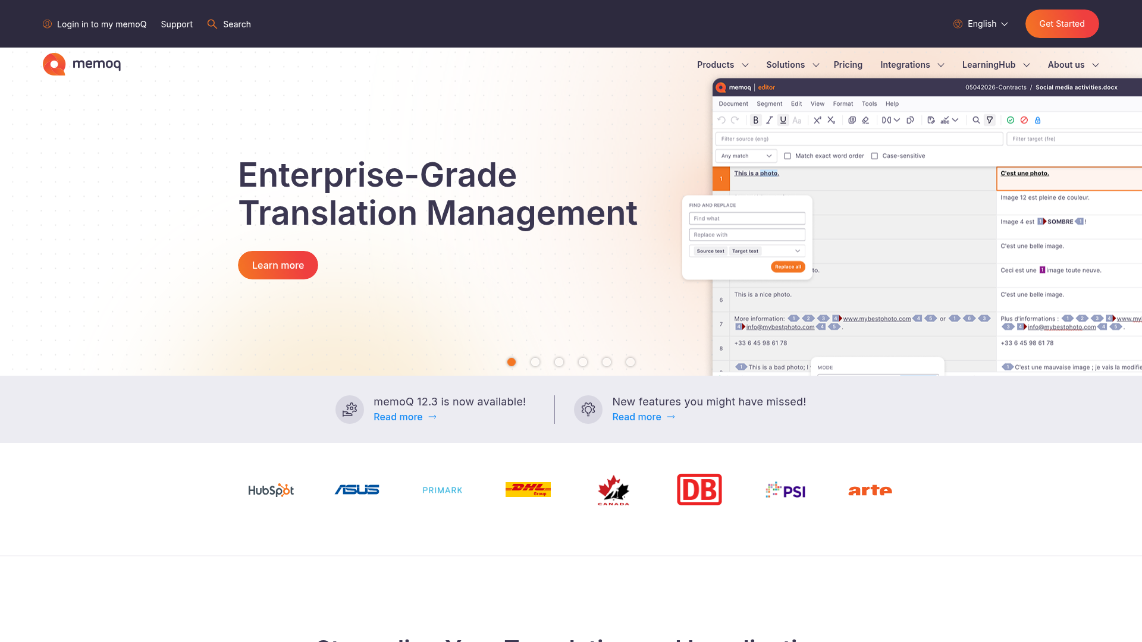Click the Support link

(x=177, y=24)
